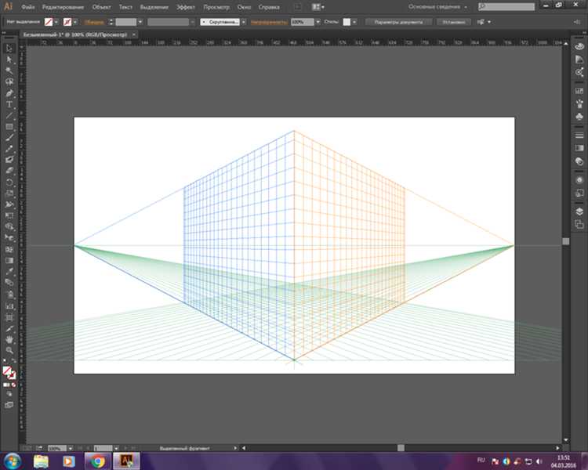Select the Type tool

click(9, 104)
